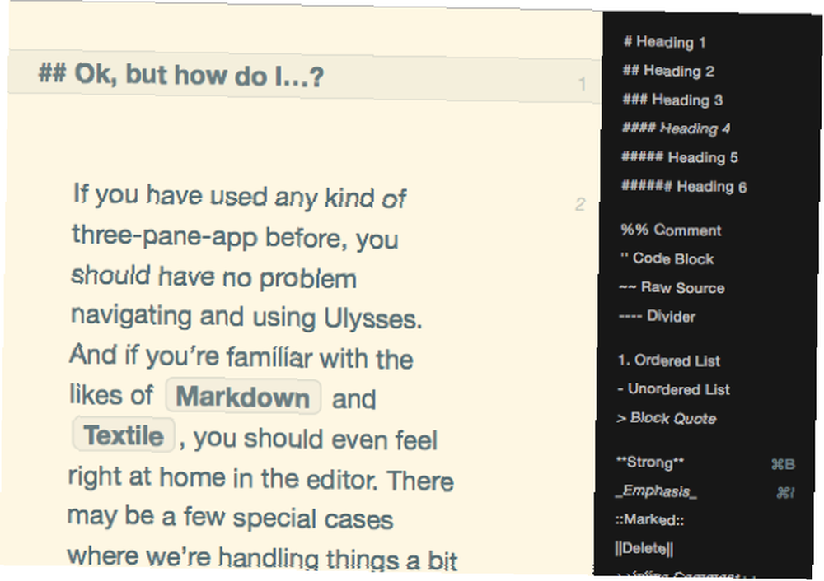The height and width of the screenshot is (581, 824).
Task: Choose ## Heading 2 from markup list
Action: [x=668, y=71]
